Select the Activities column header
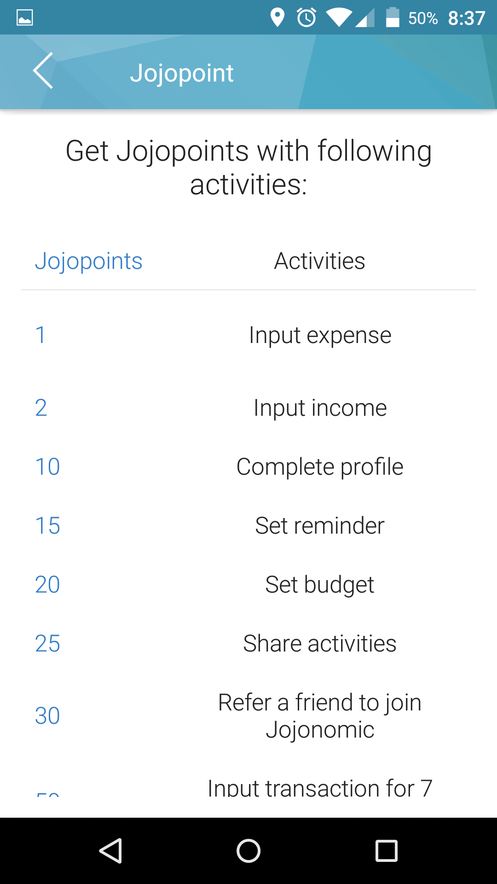The width and height of the screenshot is (497, 884). click(x=320, y=261)
